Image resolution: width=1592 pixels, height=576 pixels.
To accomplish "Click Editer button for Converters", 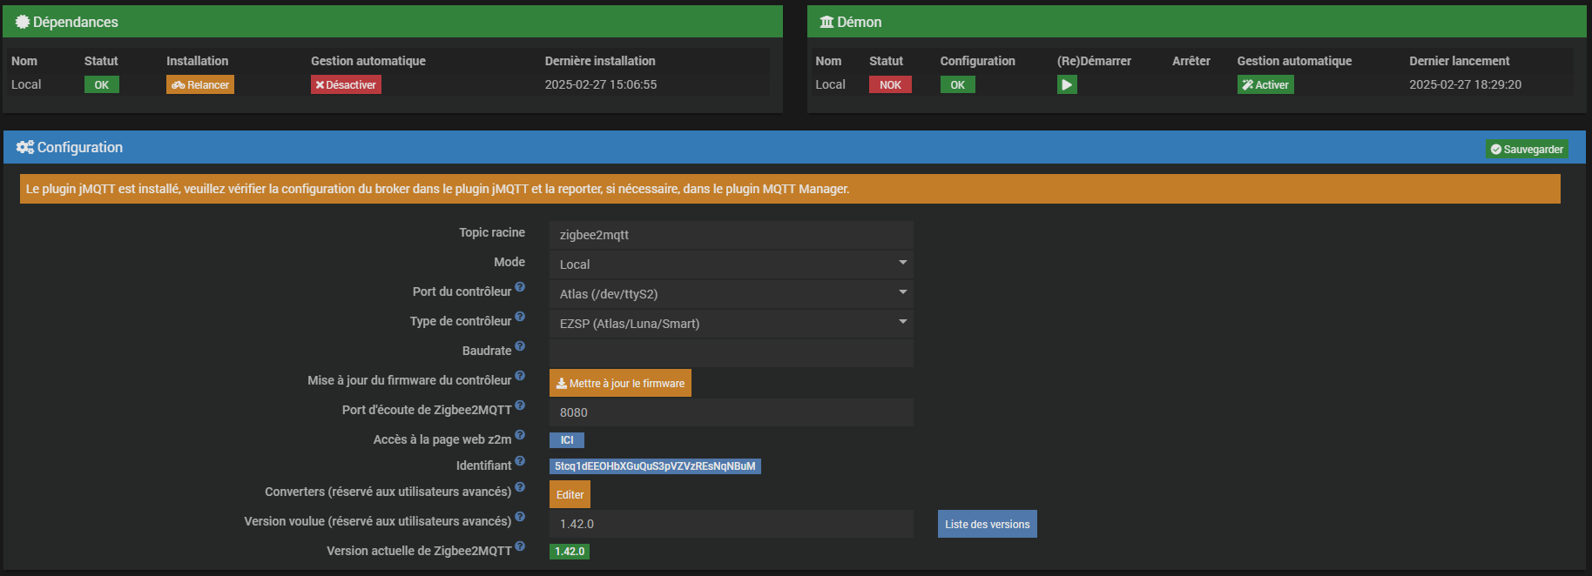I will pos(570,494).
